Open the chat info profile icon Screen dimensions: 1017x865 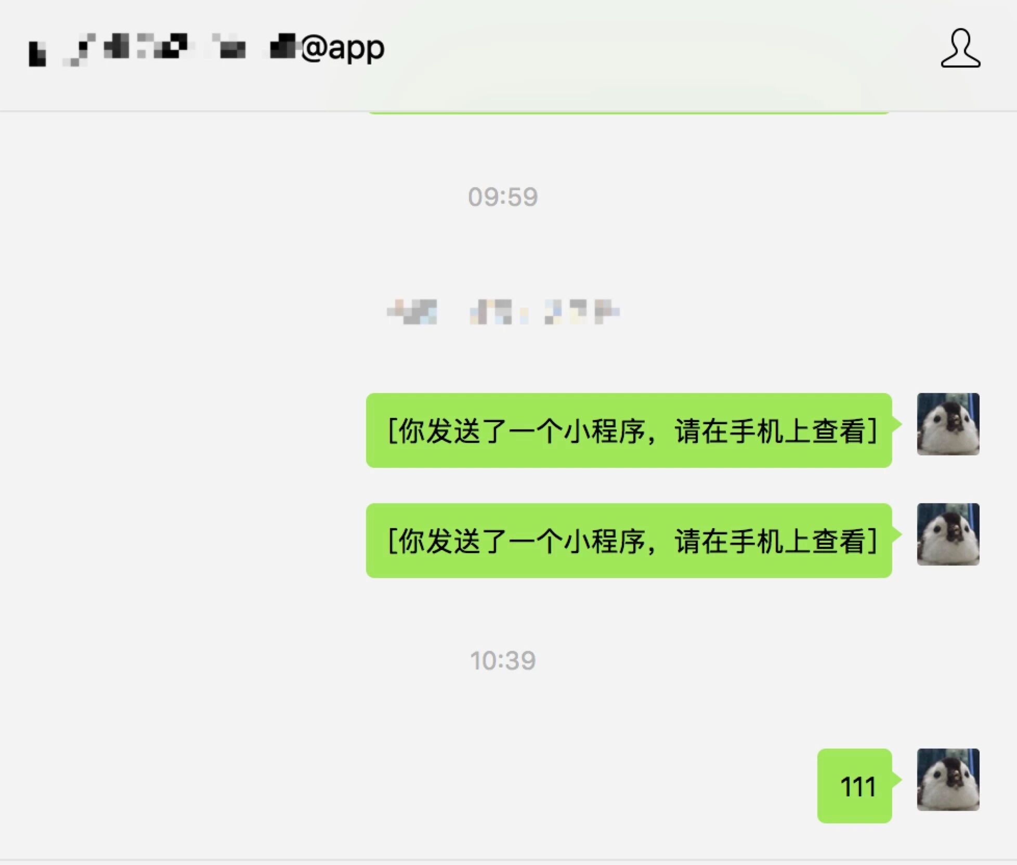(x=960, y=48)
